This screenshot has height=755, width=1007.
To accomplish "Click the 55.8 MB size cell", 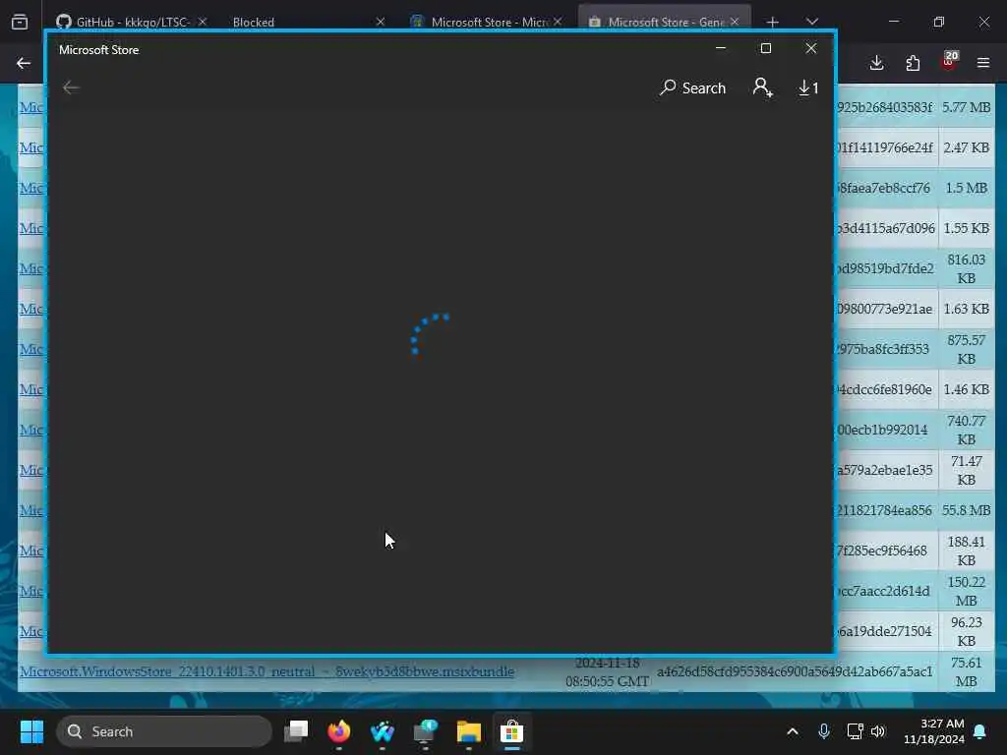I will [x=966, y=510].
